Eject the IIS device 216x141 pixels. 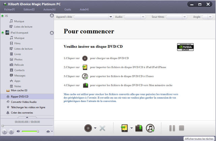52,16
